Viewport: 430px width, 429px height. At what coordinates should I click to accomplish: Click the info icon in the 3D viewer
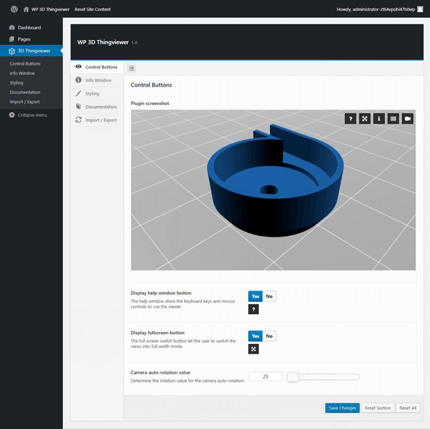(379, 119)
